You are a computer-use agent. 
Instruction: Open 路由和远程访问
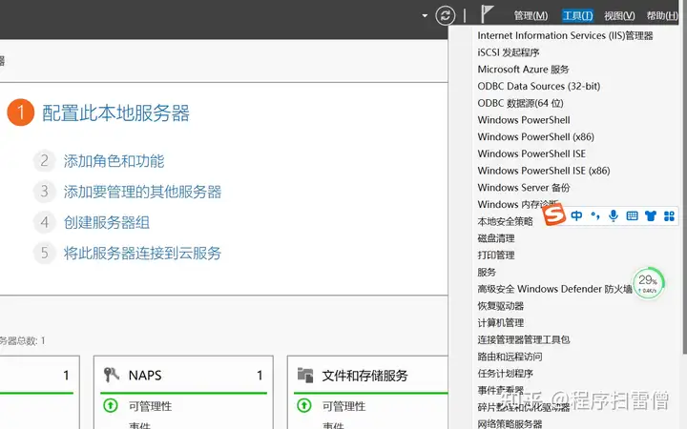pyautogui.click(x=510, y=357)
